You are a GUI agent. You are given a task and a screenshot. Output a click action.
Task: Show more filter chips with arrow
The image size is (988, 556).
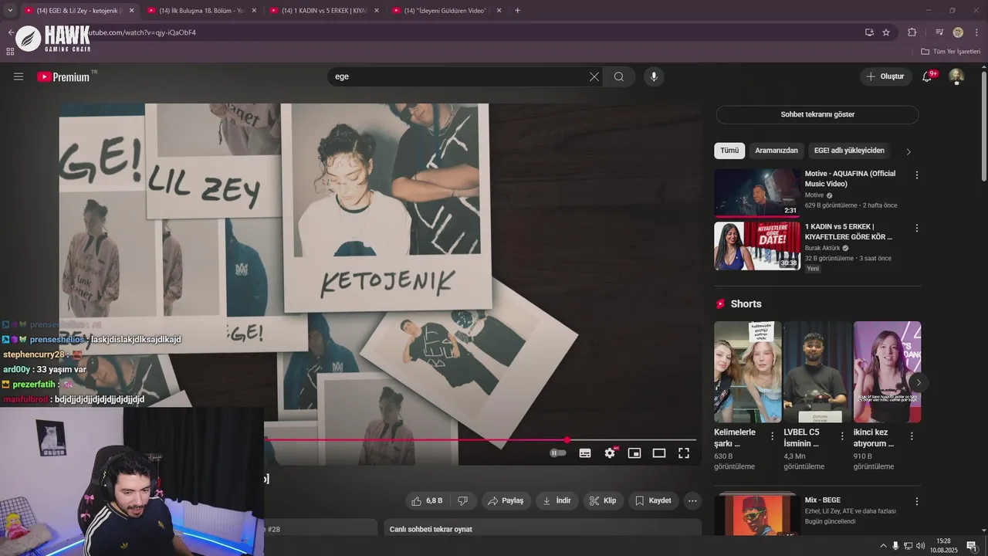tap(908, 151)
